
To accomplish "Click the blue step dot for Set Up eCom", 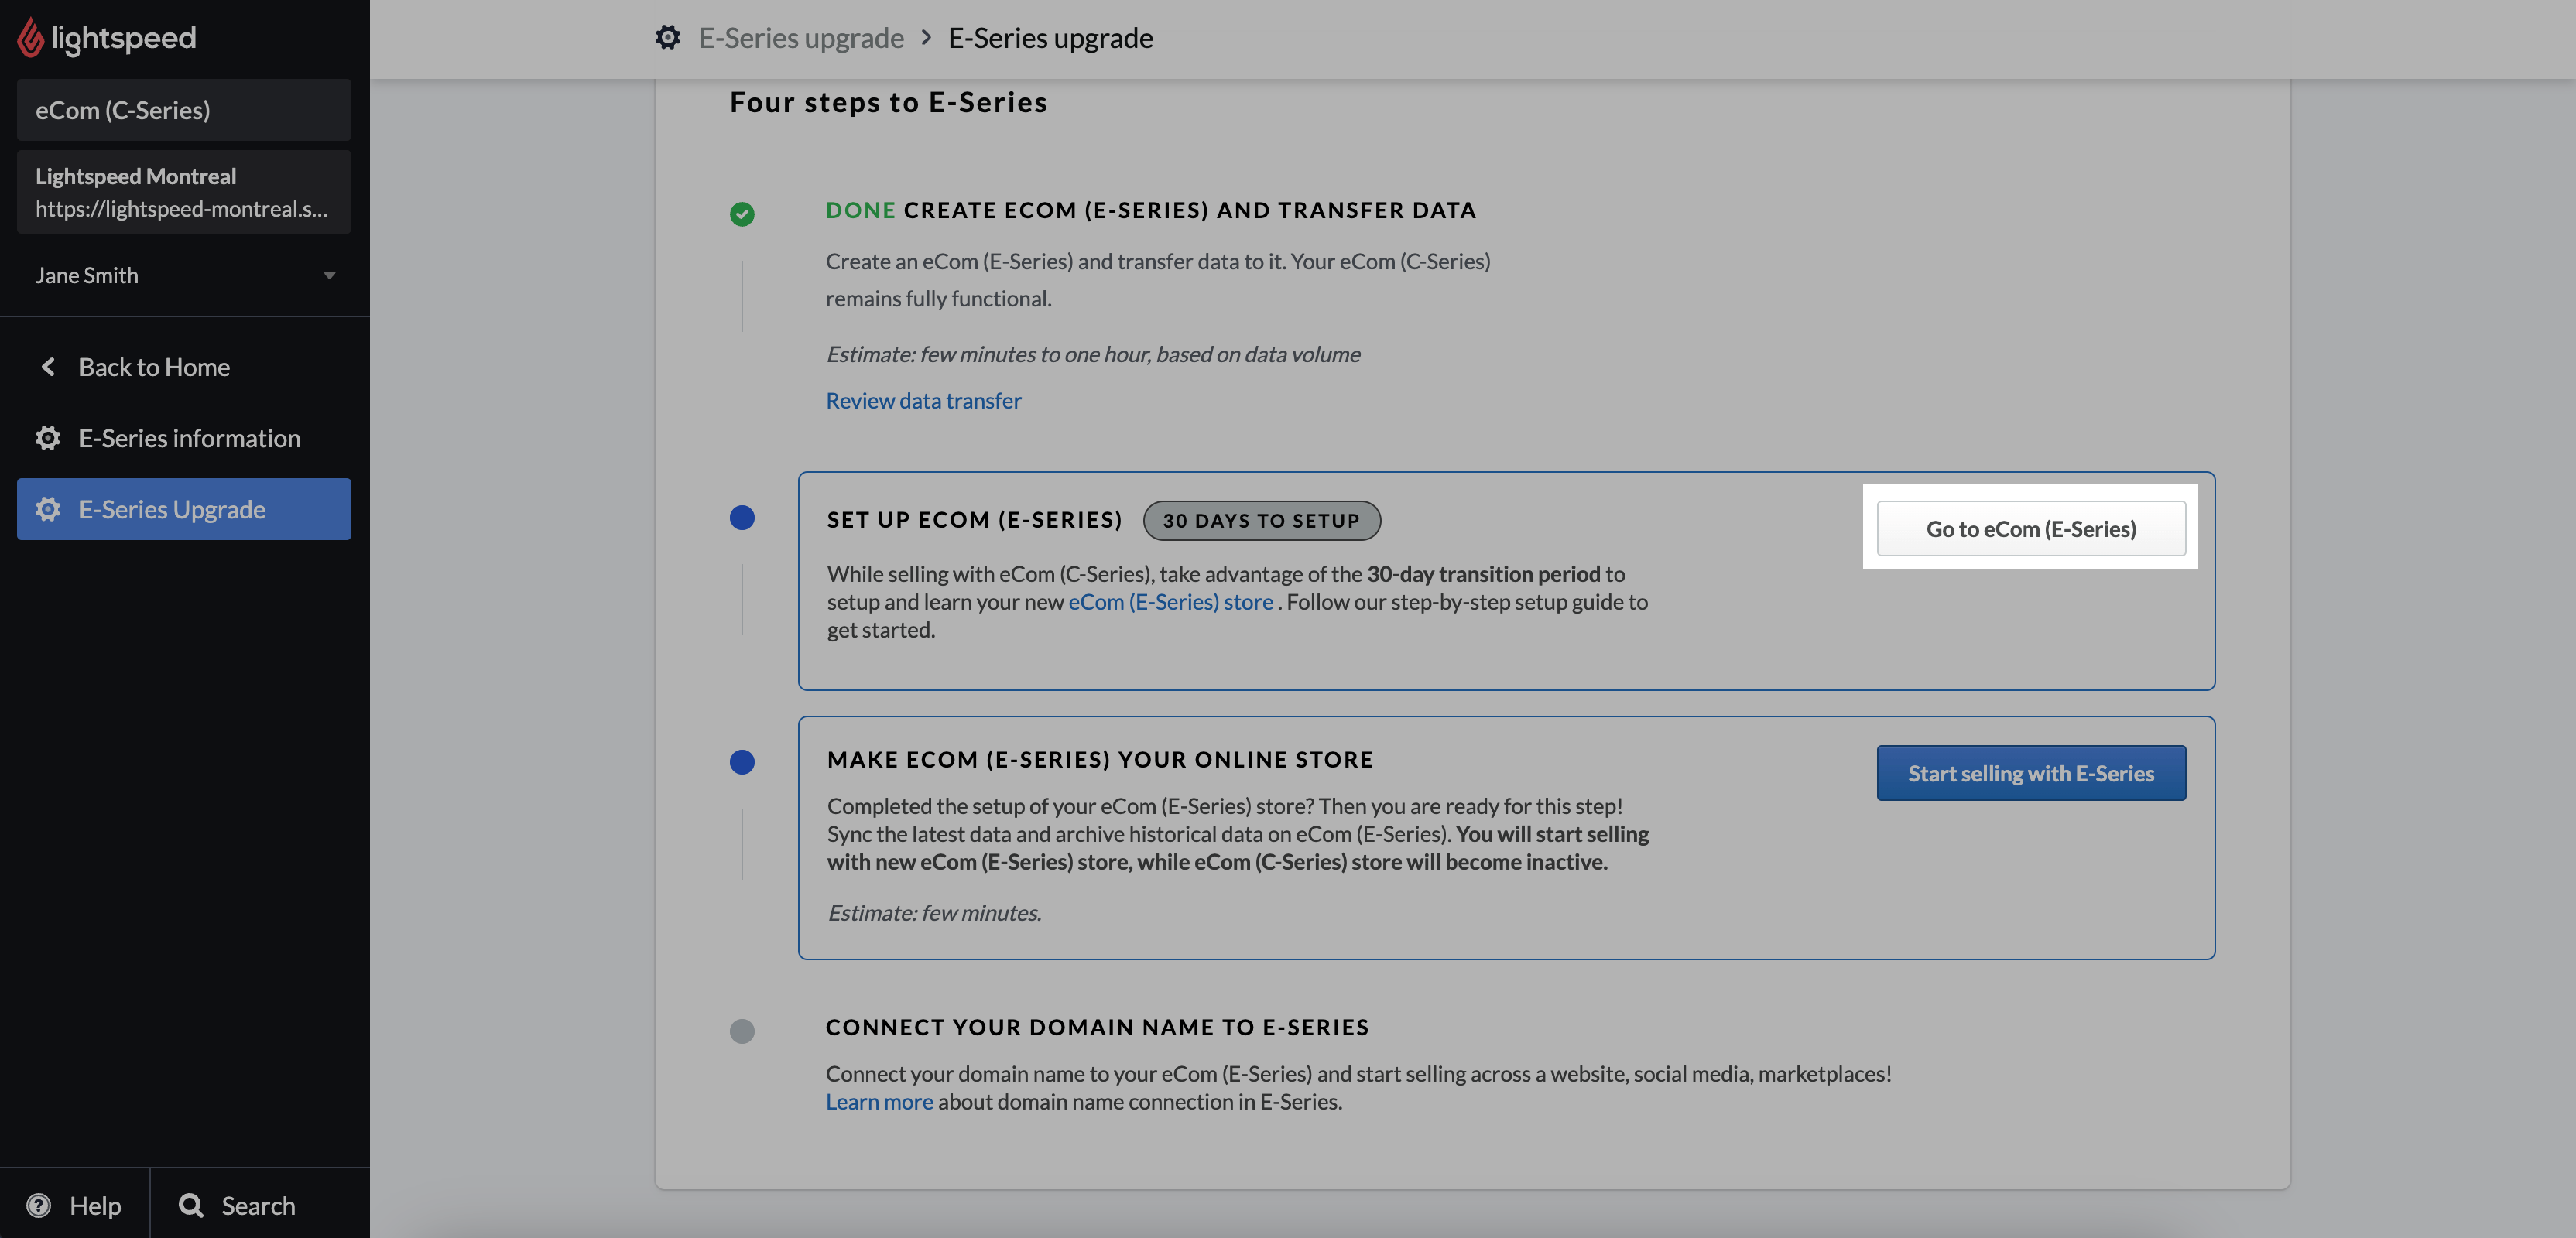I will coord(742,518).
